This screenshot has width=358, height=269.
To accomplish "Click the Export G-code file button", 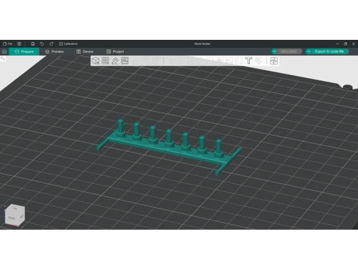I will click(329, 52).
